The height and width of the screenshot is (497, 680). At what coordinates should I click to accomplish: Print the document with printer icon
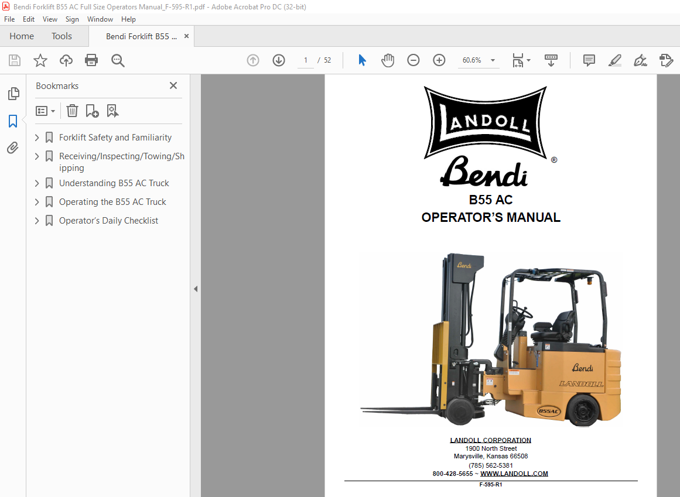pos(91,60)
